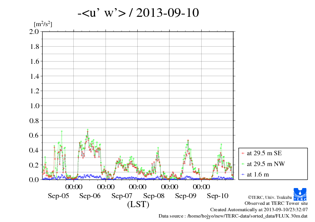This screenshot has width=315, height=222.
Task: Click the green legend marker for 29.5 m NW
Action: tap(243, 164)
